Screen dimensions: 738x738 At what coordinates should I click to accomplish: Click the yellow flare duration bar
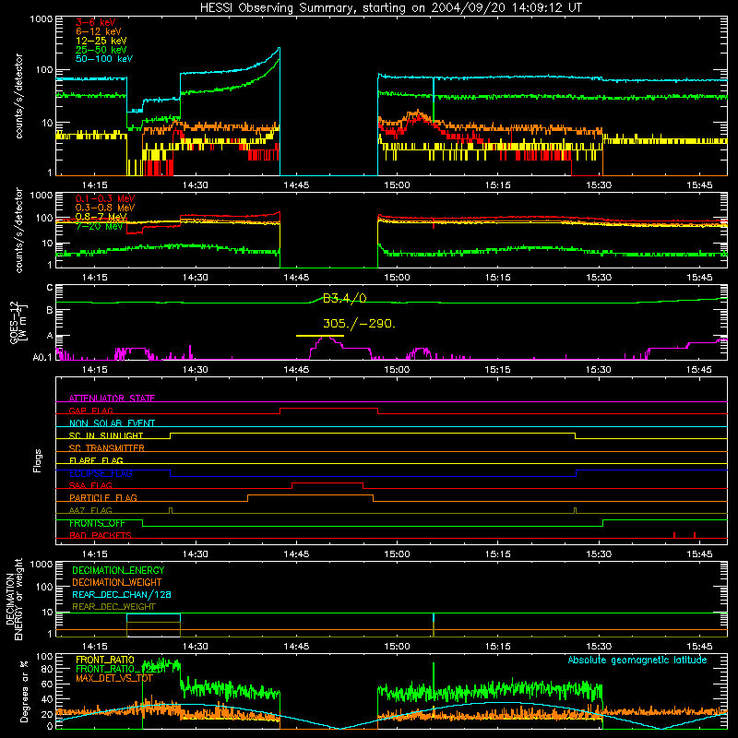(x=320, y=336)
